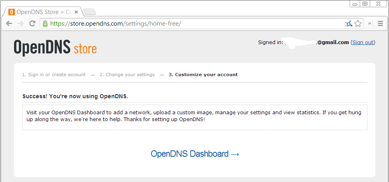
Task: Click step '1. Sign in or create account'
Action: (54, 75)
